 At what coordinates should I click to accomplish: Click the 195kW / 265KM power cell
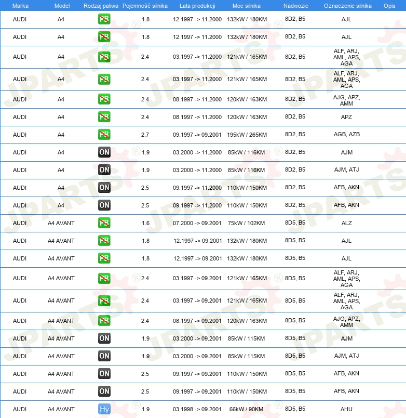coord(247,135)
